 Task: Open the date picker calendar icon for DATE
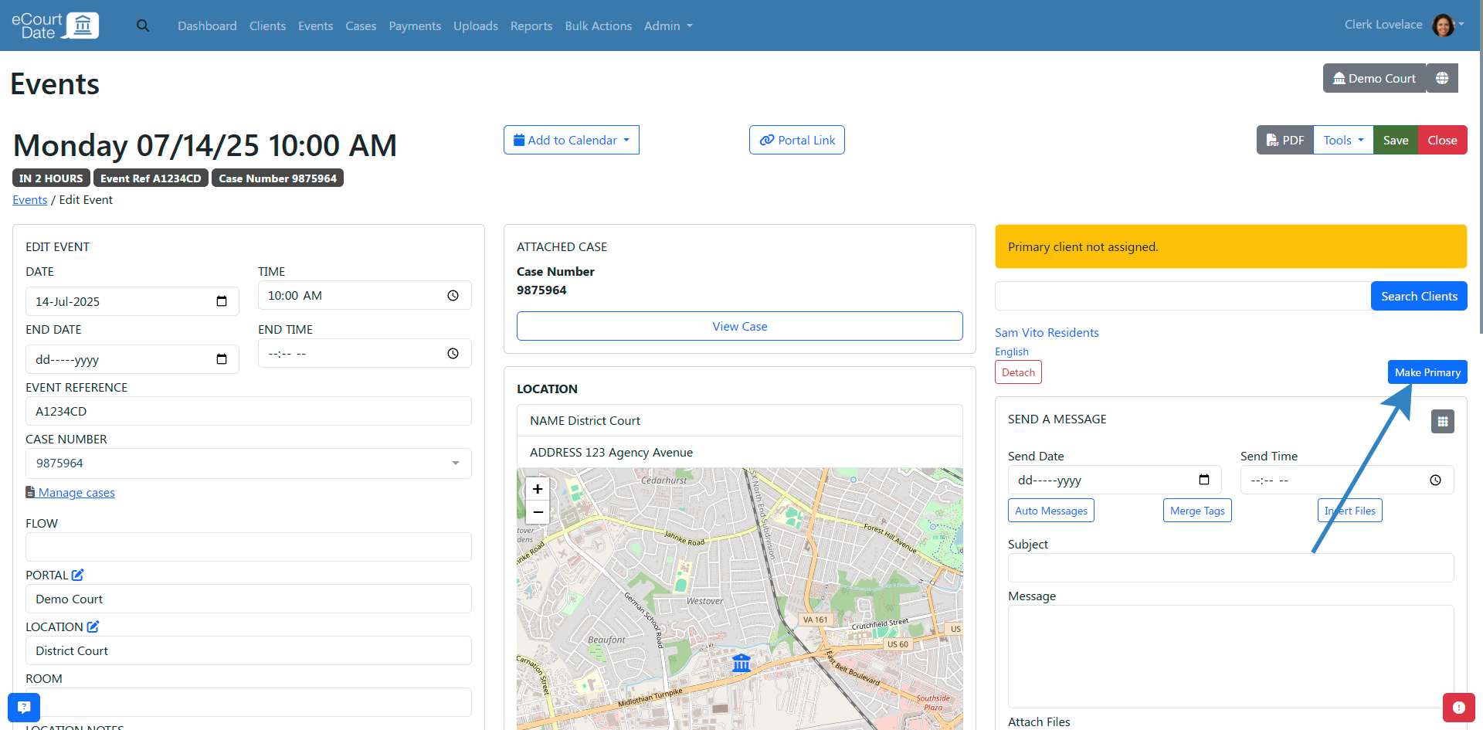[x=222, y=301]
